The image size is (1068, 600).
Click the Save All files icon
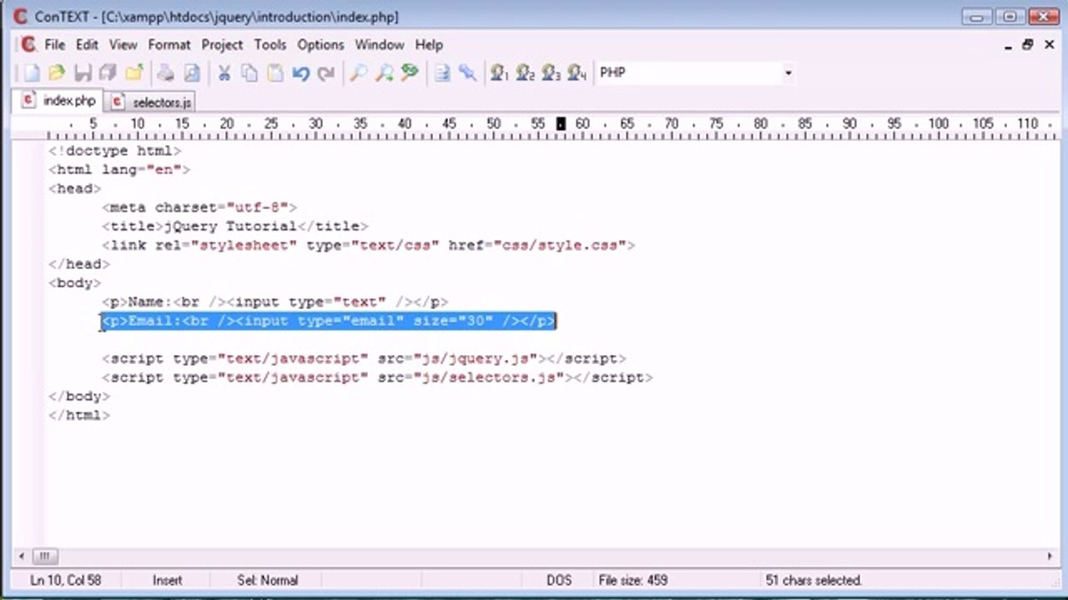point(108,73)
